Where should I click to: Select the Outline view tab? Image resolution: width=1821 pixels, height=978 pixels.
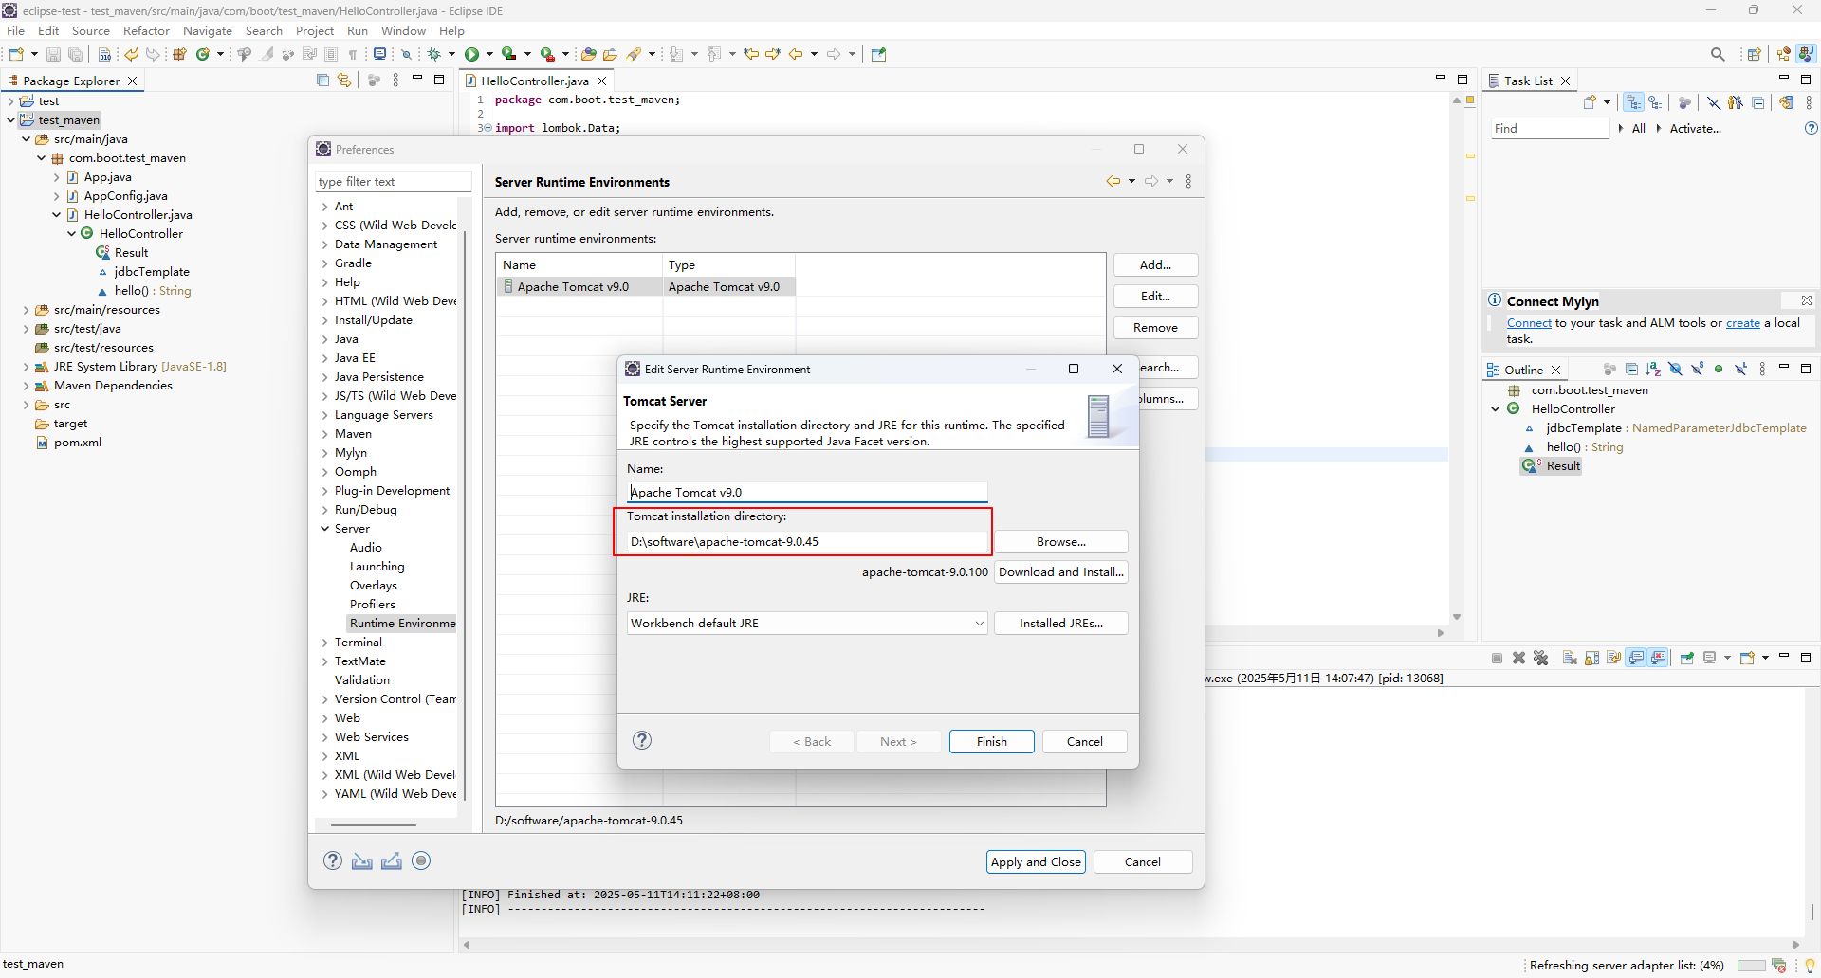click(x=1523, y=370)
